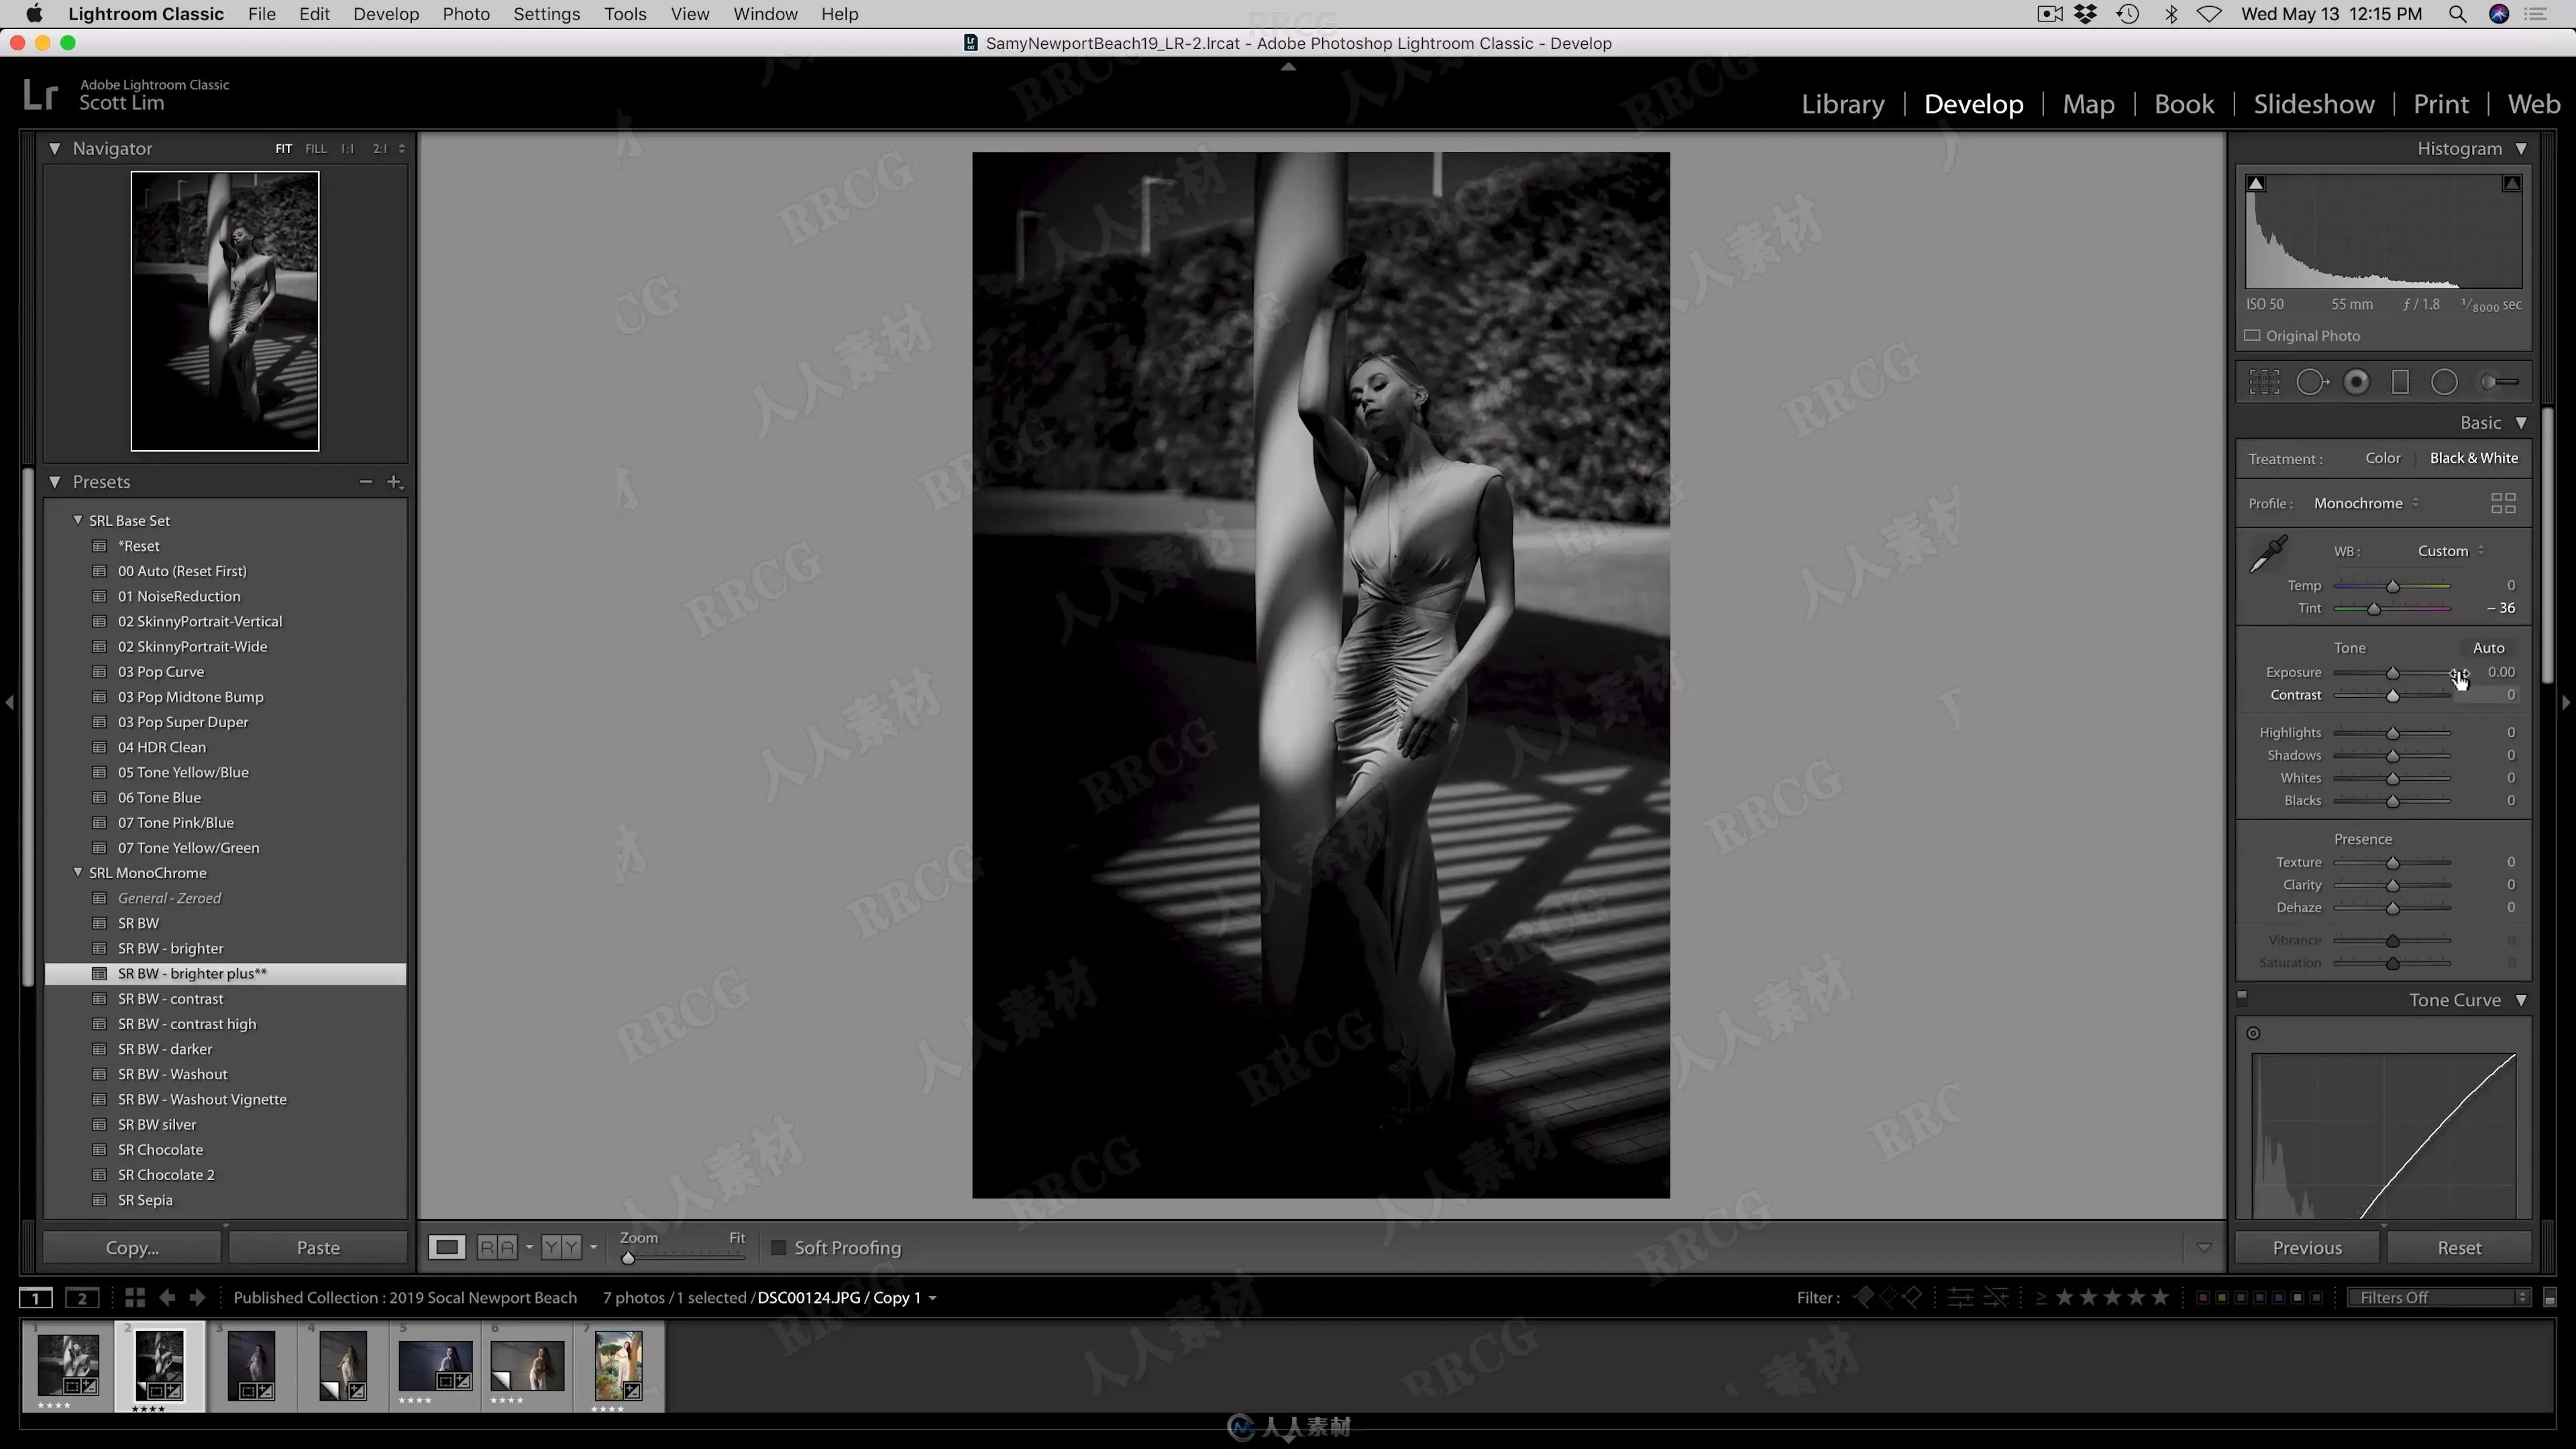
Task: Open the Profile Browser grid icon
Action: tap(2503, 503)
